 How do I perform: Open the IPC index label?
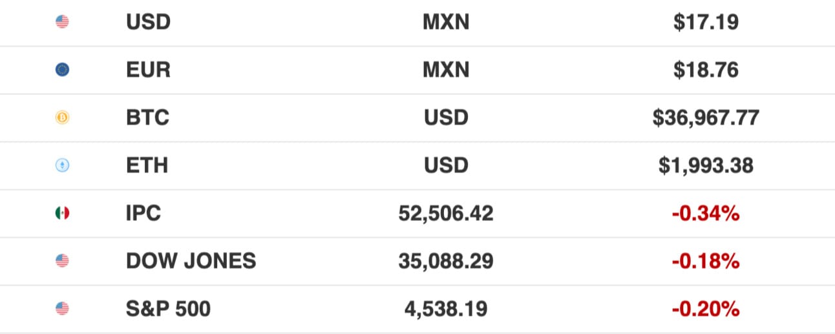tap(143, 214)
